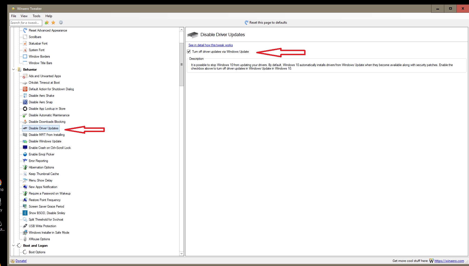Select the Disable Aero Snap icon
469x266 pixels.
click(x=25, y=102)
